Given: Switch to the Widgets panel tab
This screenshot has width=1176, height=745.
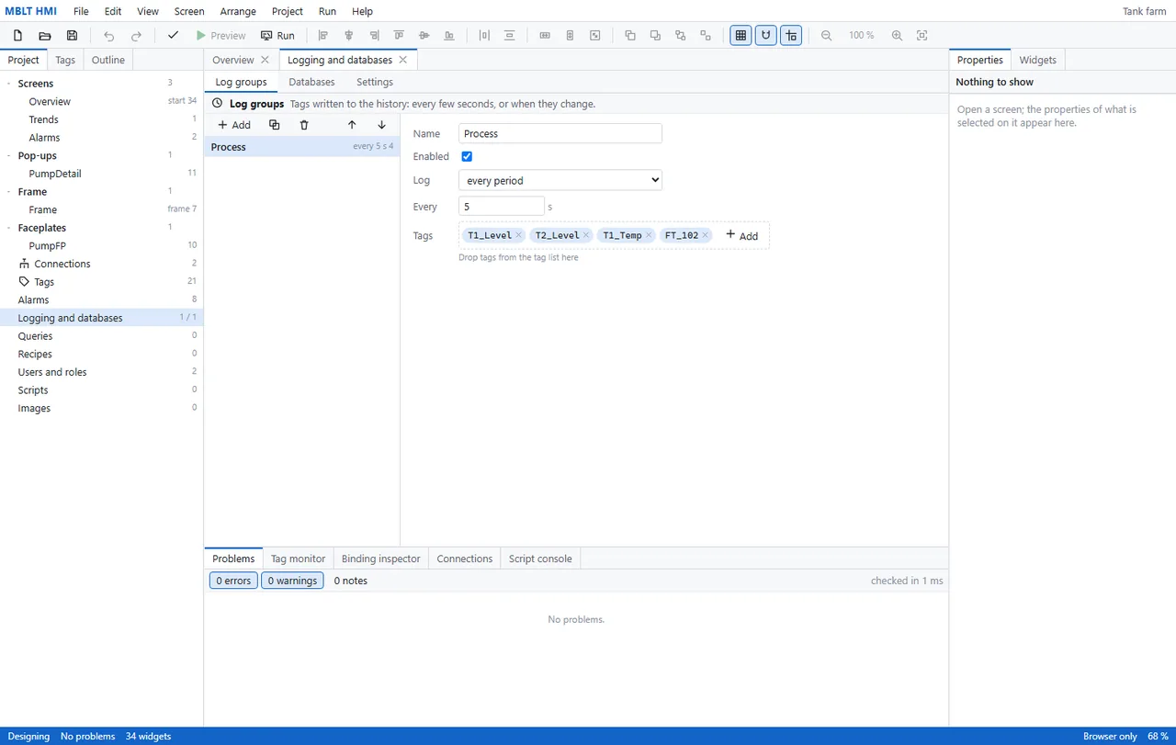Looking at the screenshot, I should tap(1037, 60).
